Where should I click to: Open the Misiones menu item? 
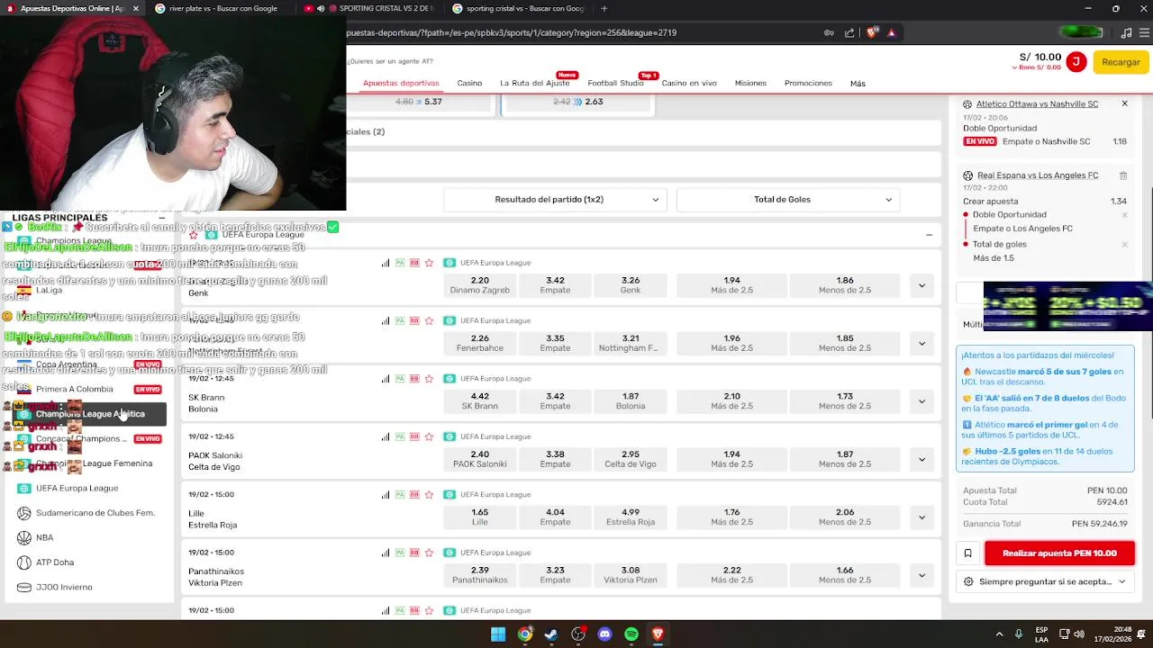tap(750, 83)
